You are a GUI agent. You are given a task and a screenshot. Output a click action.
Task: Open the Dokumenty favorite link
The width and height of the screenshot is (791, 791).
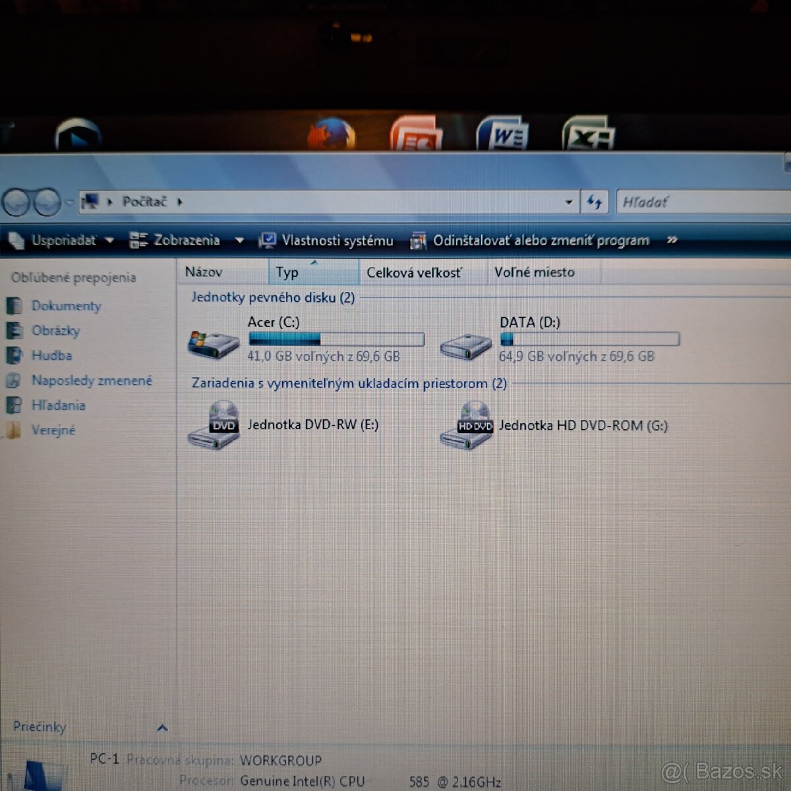coord(66,306)
